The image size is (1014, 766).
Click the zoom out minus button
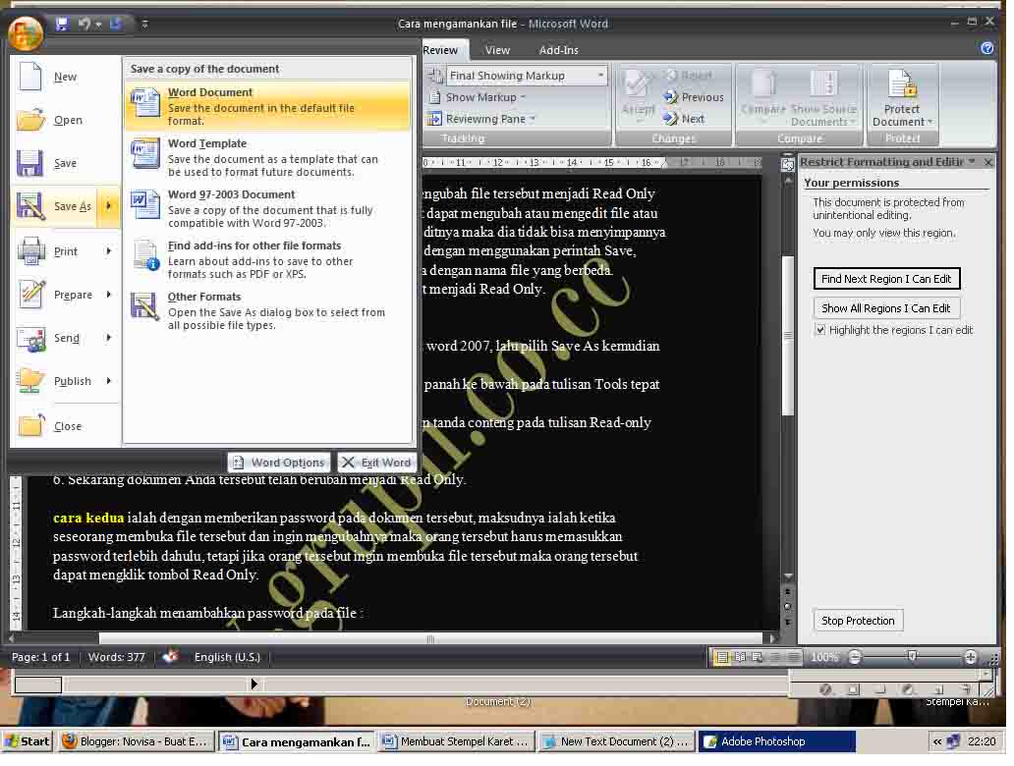pyautogui.click(x=855, y=658)
